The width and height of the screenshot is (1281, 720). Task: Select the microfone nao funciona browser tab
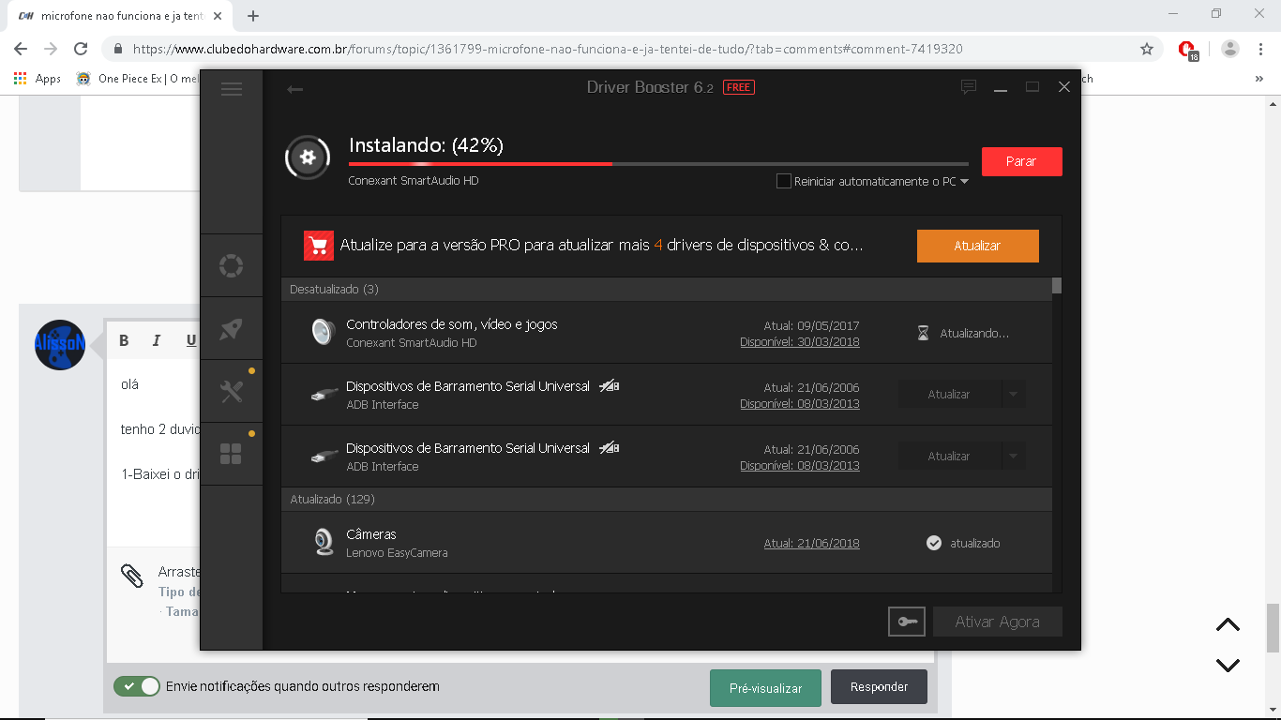pyautogui.click(x=122, y=16)
